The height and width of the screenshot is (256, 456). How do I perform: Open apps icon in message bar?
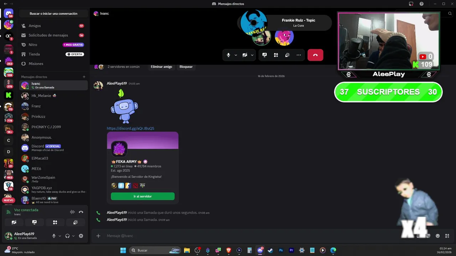coord(447,236)
